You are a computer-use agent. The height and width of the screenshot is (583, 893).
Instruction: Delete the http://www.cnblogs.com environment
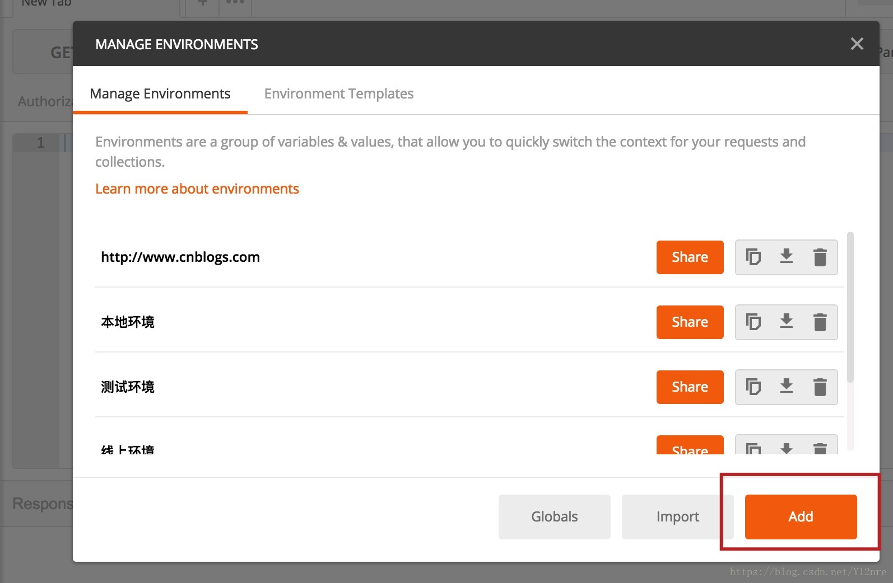pyautogui.click(x=820, y=257)
